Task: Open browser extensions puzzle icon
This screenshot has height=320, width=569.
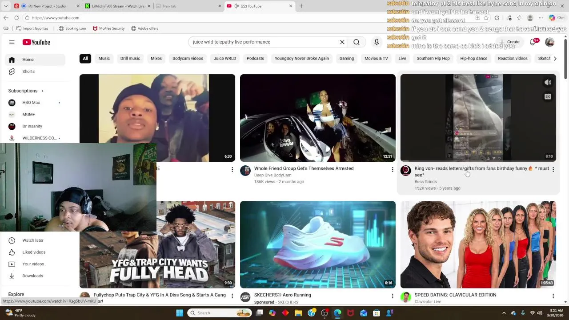Action: (497, 18)
